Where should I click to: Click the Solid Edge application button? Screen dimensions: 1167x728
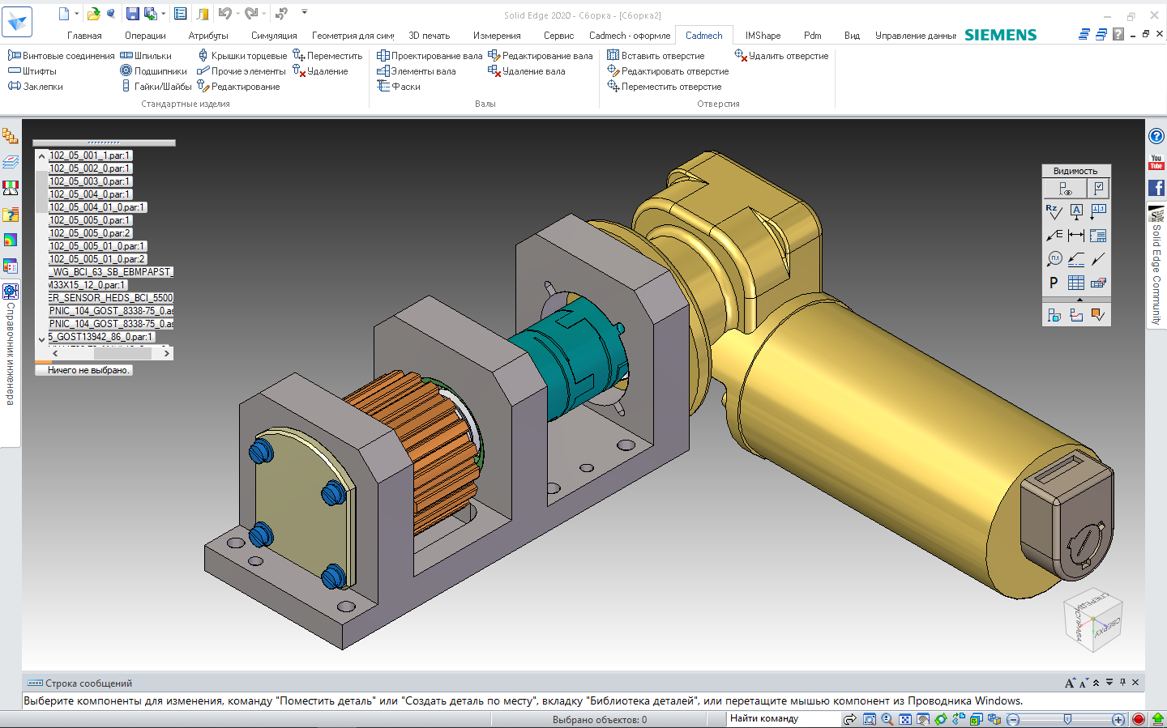coord(17,22)
